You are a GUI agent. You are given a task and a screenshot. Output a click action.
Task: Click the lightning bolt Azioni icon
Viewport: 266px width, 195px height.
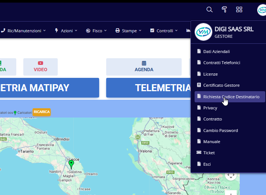(57, 31)
